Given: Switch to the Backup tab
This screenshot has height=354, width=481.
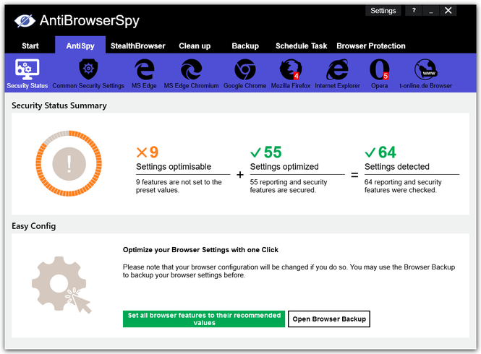Looking at the screenshot, I should (x=245, y=46).
